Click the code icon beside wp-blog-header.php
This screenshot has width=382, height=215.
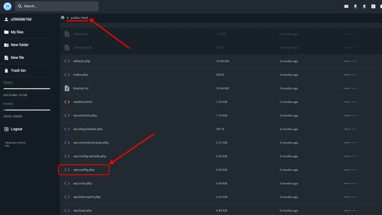[67, 129]
